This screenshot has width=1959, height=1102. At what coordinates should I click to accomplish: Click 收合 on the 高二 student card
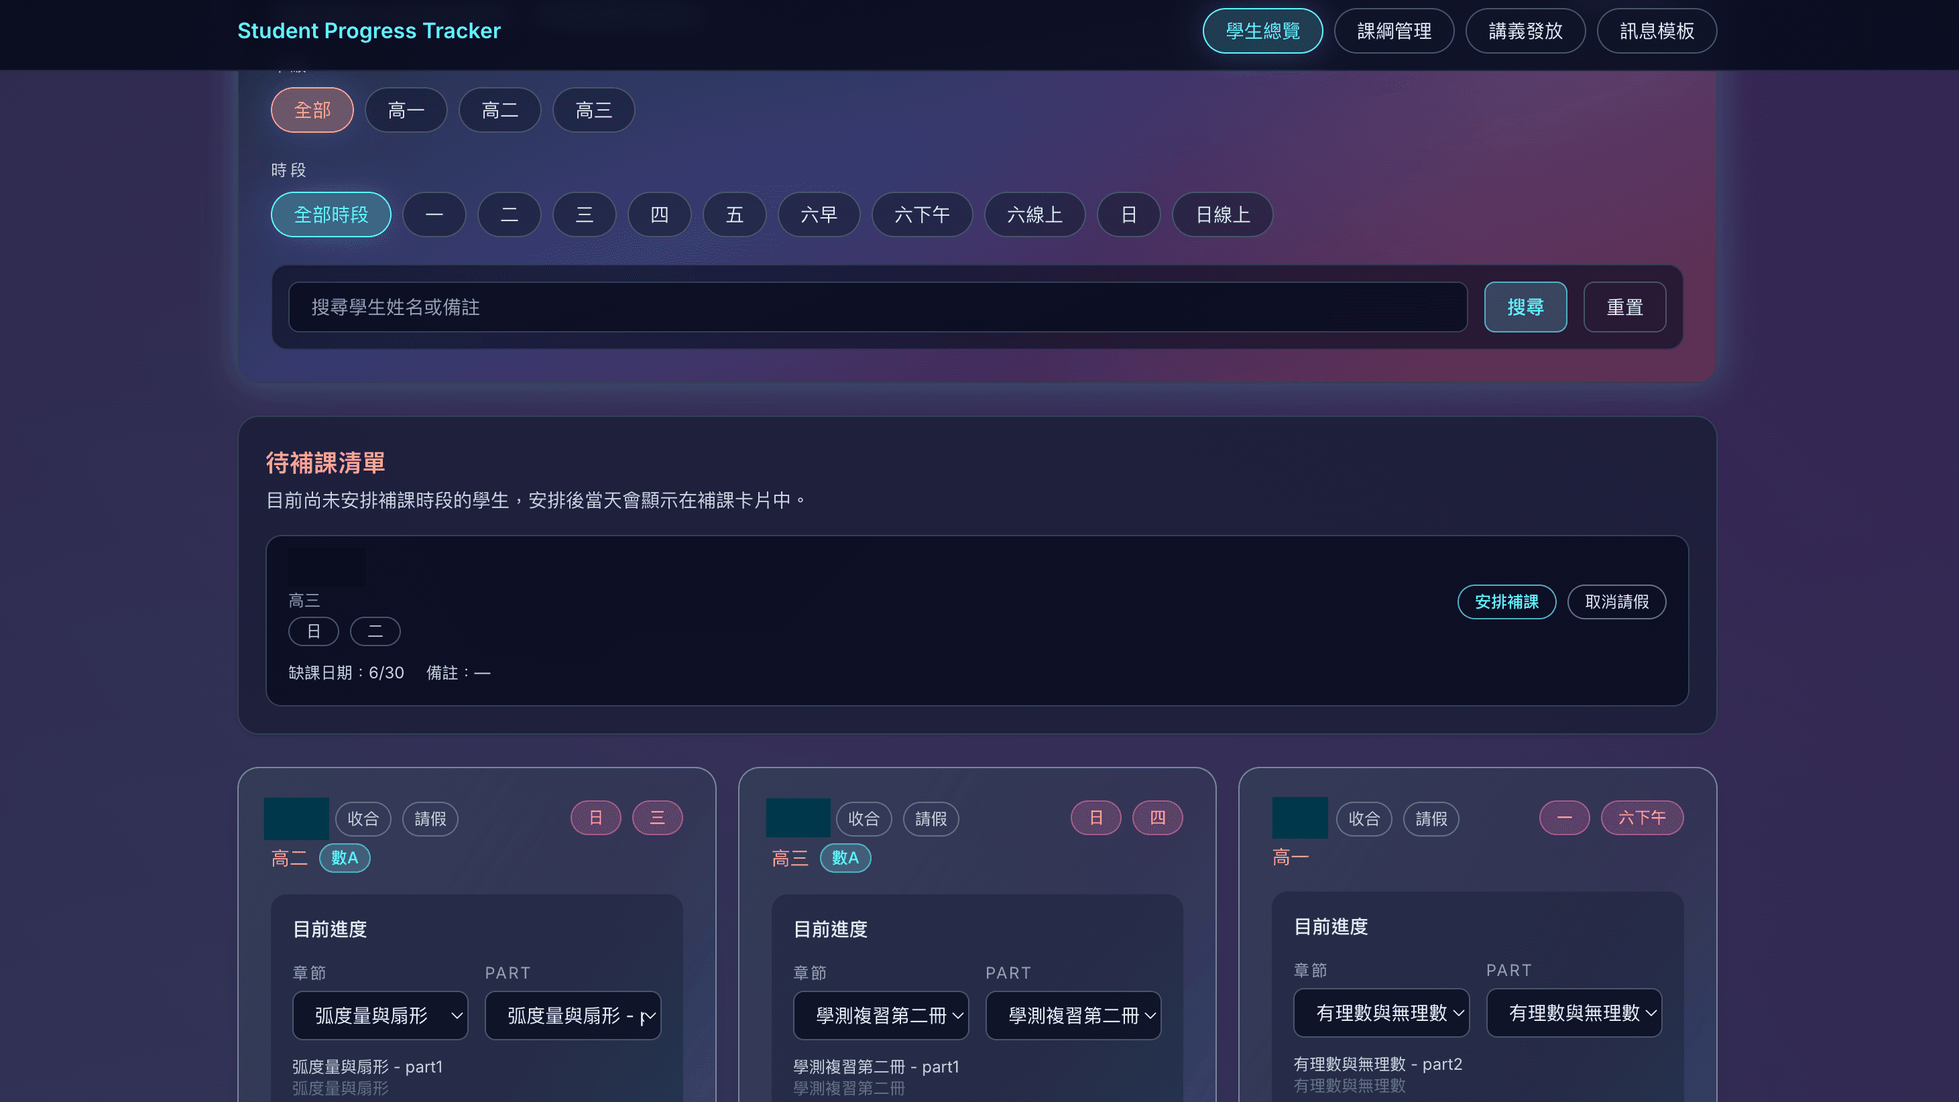click(363, 819)
